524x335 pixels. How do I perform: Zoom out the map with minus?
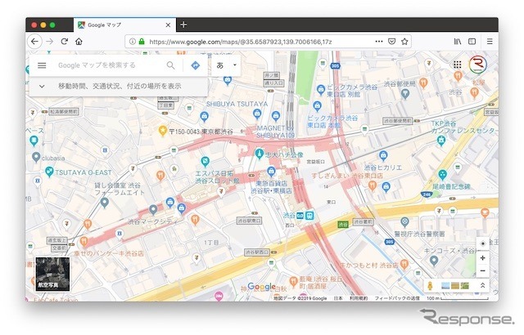coord(482,271)
